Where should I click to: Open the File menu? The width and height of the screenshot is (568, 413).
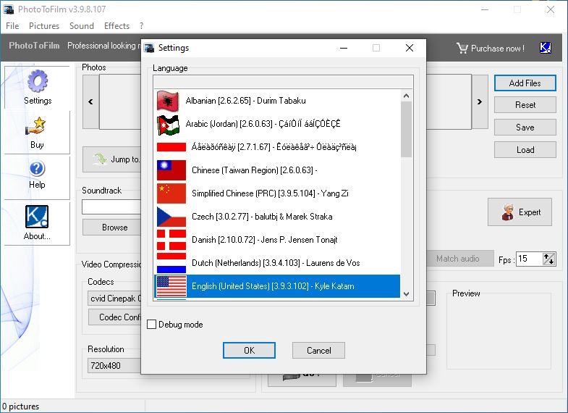[12, 26]
